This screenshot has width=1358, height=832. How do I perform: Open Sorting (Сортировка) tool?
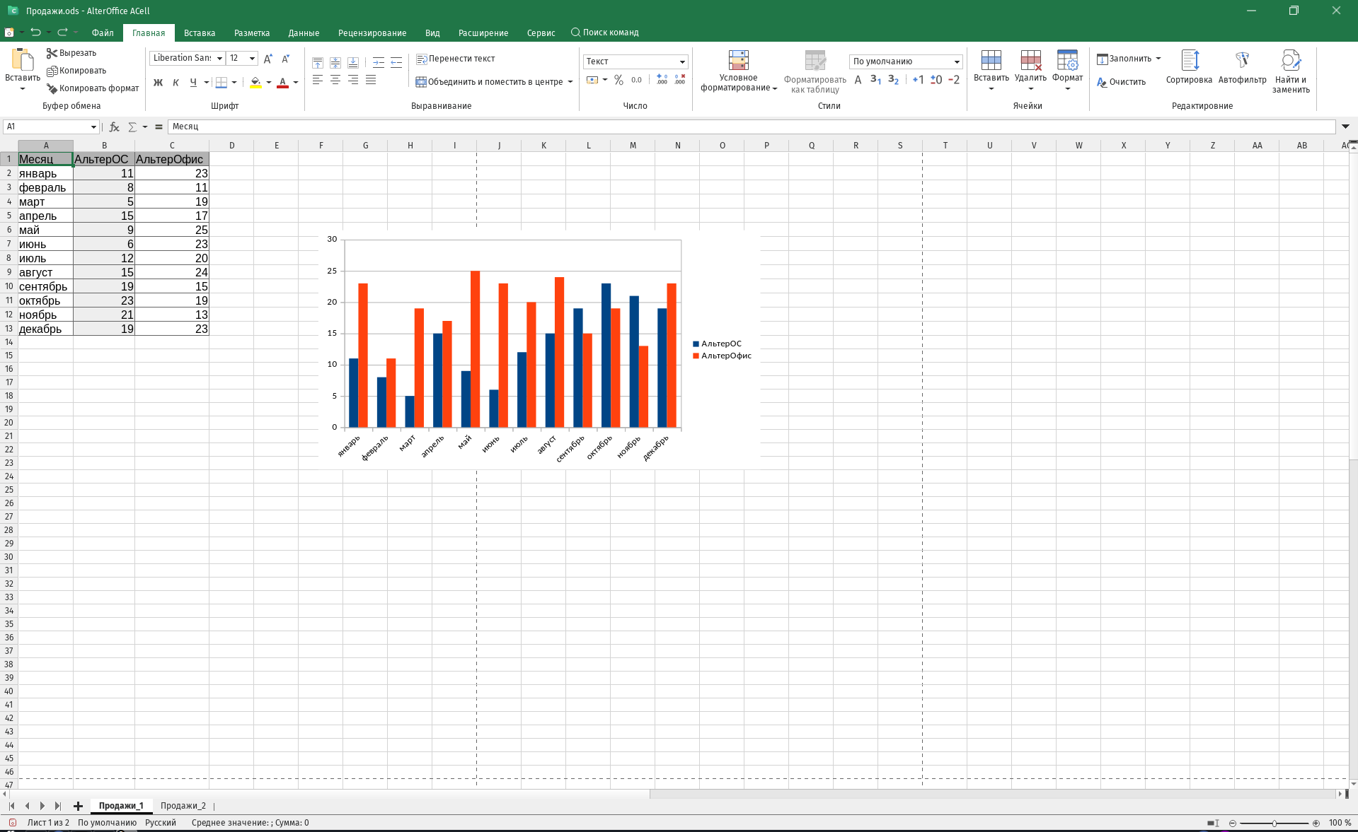[x=1189, y=67]
